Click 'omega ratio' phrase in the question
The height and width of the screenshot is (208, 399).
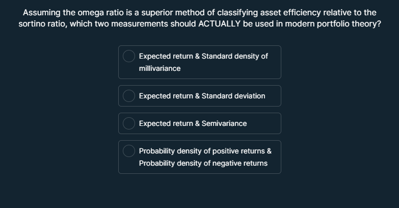[98, 12]
